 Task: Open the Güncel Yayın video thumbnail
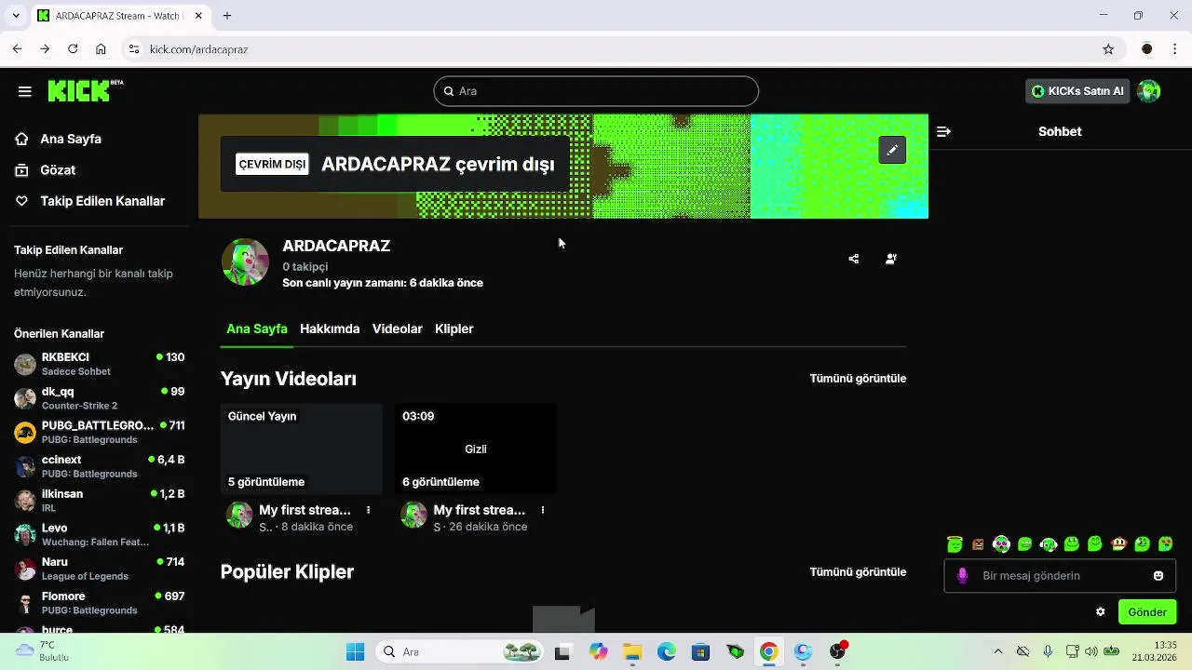point(302,449)
